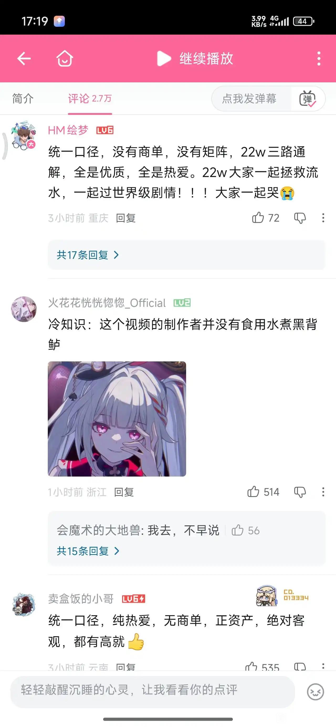
Task: Open more options for HM绘梦 comment
Action: coord(323,218)
